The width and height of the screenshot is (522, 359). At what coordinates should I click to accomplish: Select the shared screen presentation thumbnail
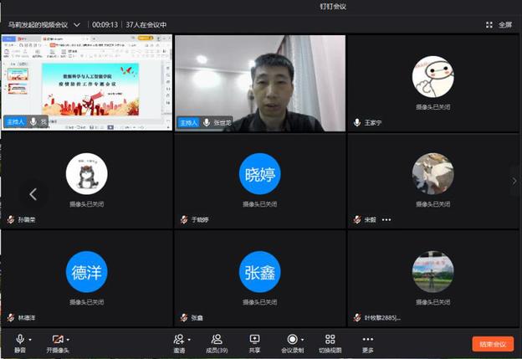(x=87, y=81)
